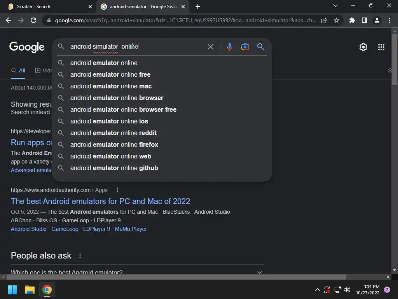Click the forward navigation arrow
This screenshot has width=398, height=299.
click(21, 20)
